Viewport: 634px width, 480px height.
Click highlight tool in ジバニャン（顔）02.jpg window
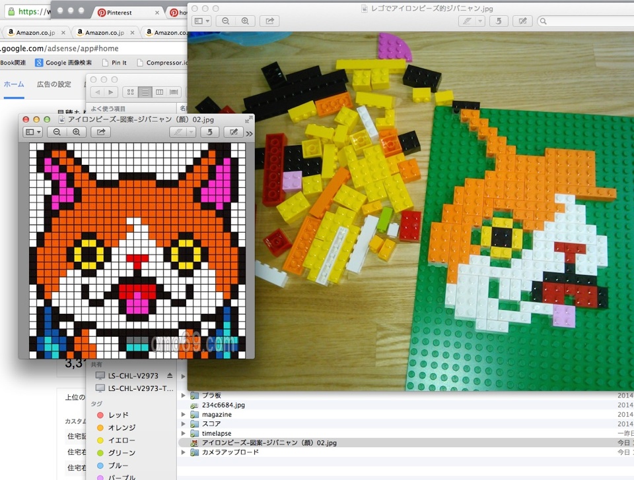(178, 132)
